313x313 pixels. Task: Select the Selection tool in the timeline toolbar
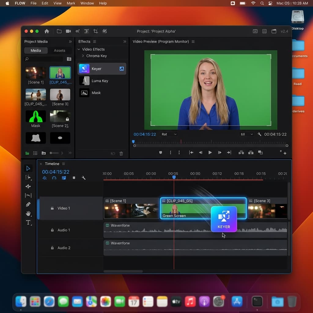point(28,168)
